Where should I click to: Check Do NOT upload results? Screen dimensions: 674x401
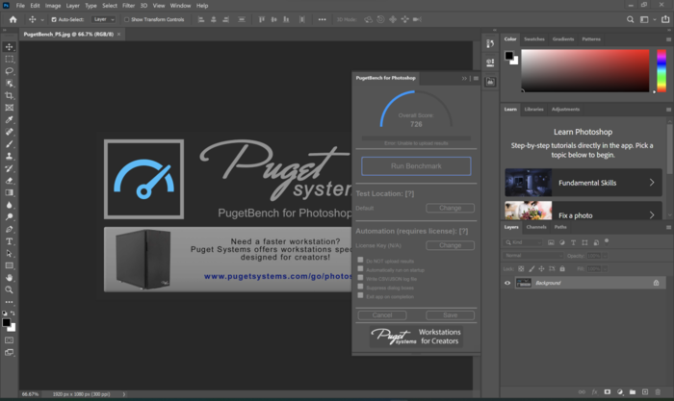pyautogui.click(x=360, y=260)
